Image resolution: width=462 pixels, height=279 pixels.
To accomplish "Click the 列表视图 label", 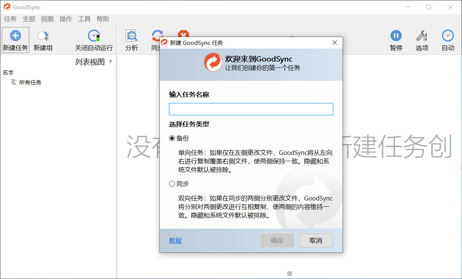I will point(90,62).
